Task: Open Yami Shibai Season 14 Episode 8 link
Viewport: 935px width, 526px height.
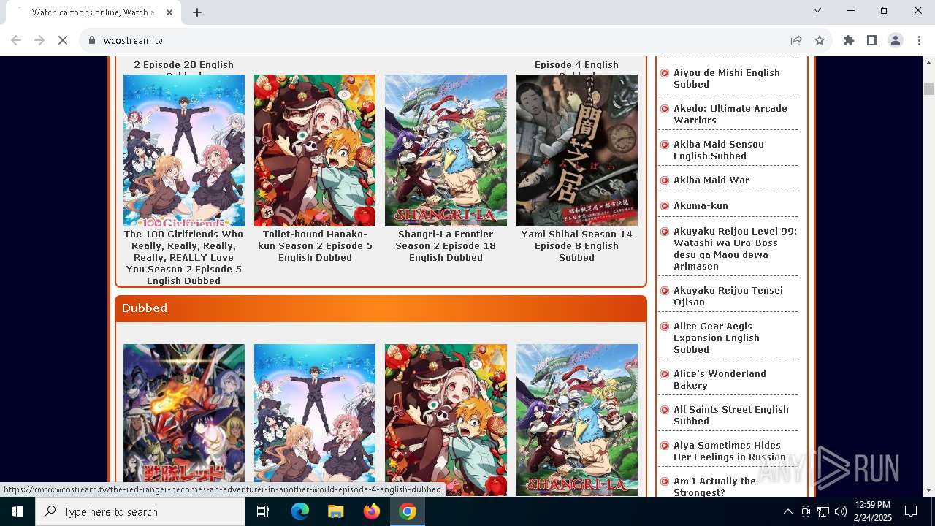Action: (577, 245)
